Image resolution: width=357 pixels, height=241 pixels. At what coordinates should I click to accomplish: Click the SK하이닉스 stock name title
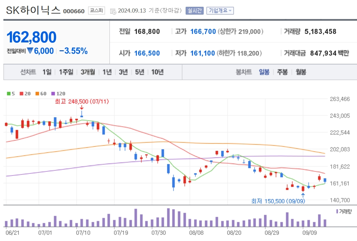(x=33, y=10)
